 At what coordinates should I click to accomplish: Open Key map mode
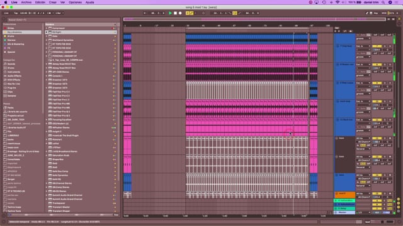[376, 13]
